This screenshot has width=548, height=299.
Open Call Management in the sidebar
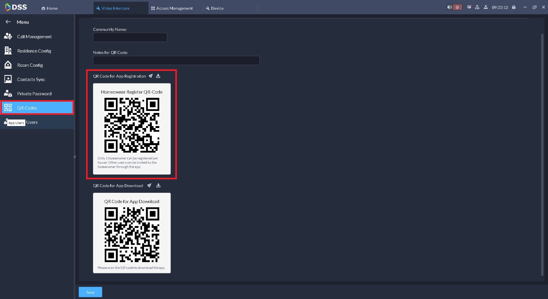37,37
